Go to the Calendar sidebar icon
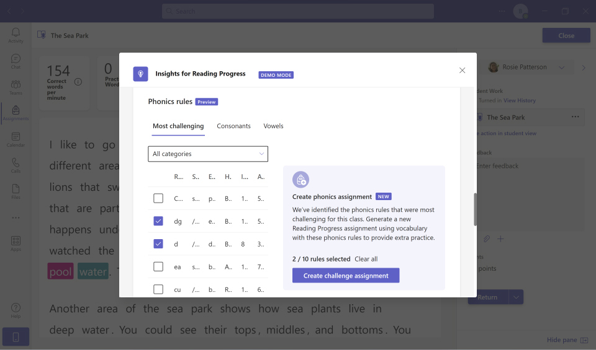The width and height of the screenshot is (596, 350). [x=16, y=139]
